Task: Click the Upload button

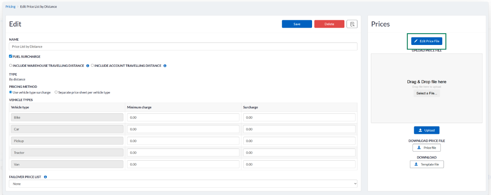Action: [426, 130]
